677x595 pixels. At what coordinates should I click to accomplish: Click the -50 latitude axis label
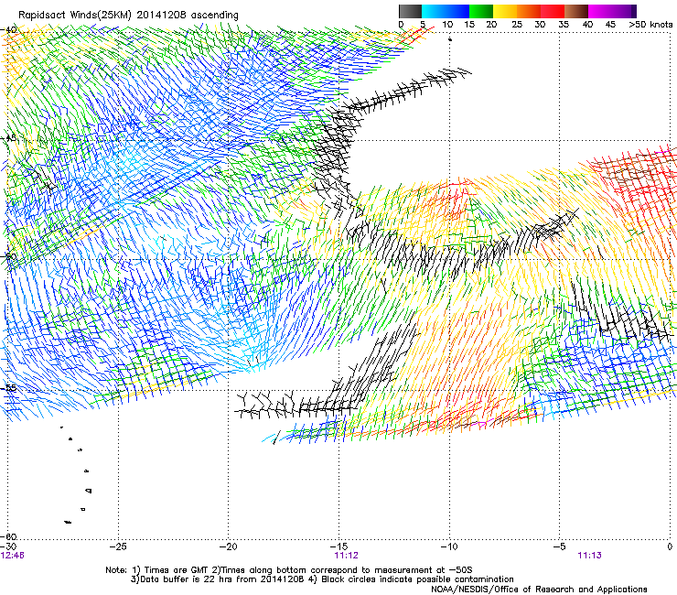tap(8, 256)
